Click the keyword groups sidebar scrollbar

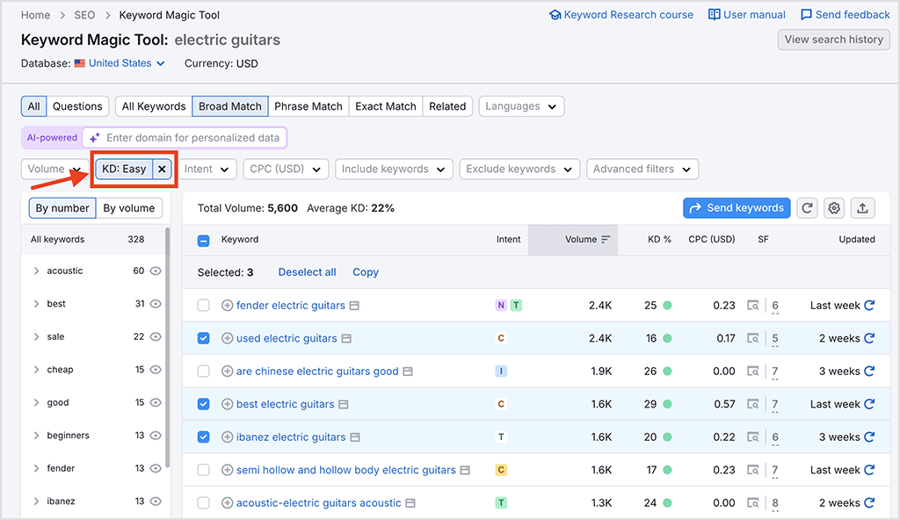[x=168, y=347]
